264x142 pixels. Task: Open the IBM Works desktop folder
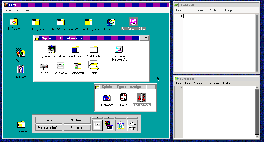point(14,22)
